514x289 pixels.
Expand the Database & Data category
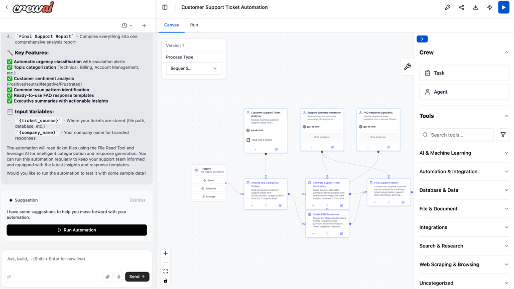pyautogui.click(x=464, y=190)
